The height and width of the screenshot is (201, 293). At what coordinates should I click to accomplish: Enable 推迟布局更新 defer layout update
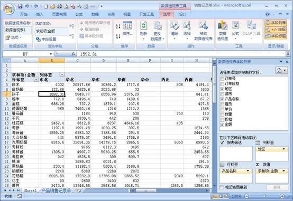(222, 187)
